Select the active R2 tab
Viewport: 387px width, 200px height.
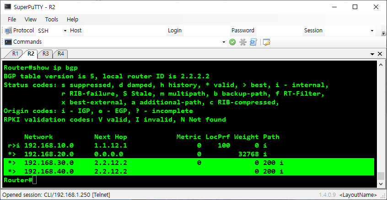coord(31,54)
